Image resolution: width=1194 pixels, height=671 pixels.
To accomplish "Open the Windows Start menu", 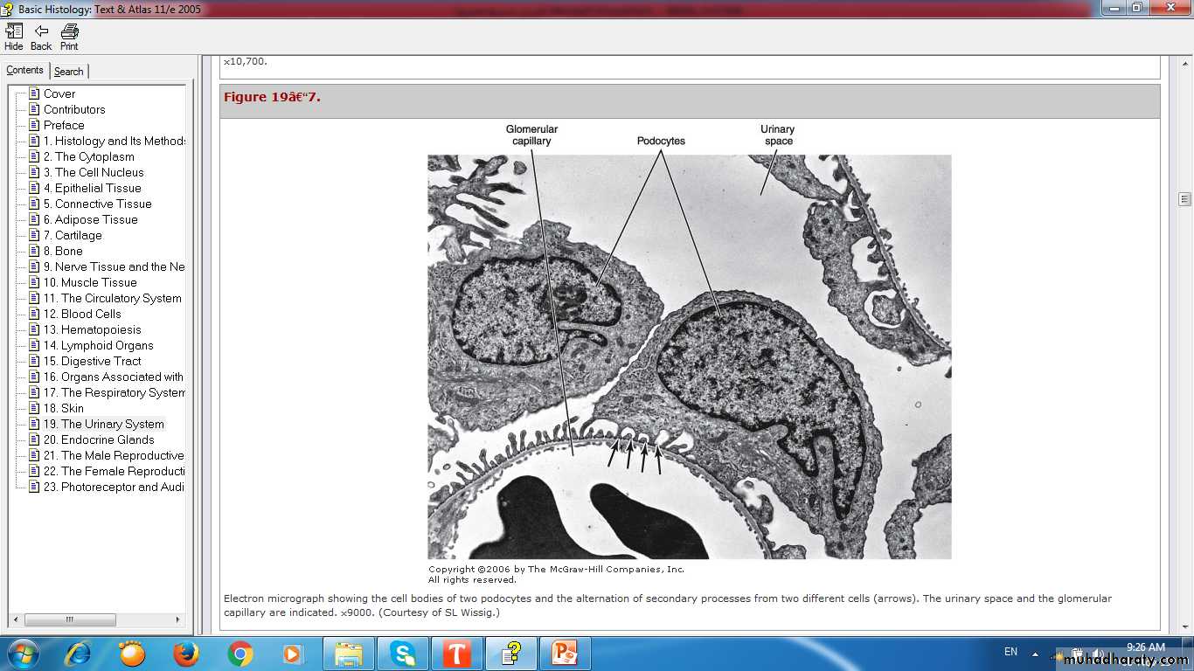I will coord(22,654).
